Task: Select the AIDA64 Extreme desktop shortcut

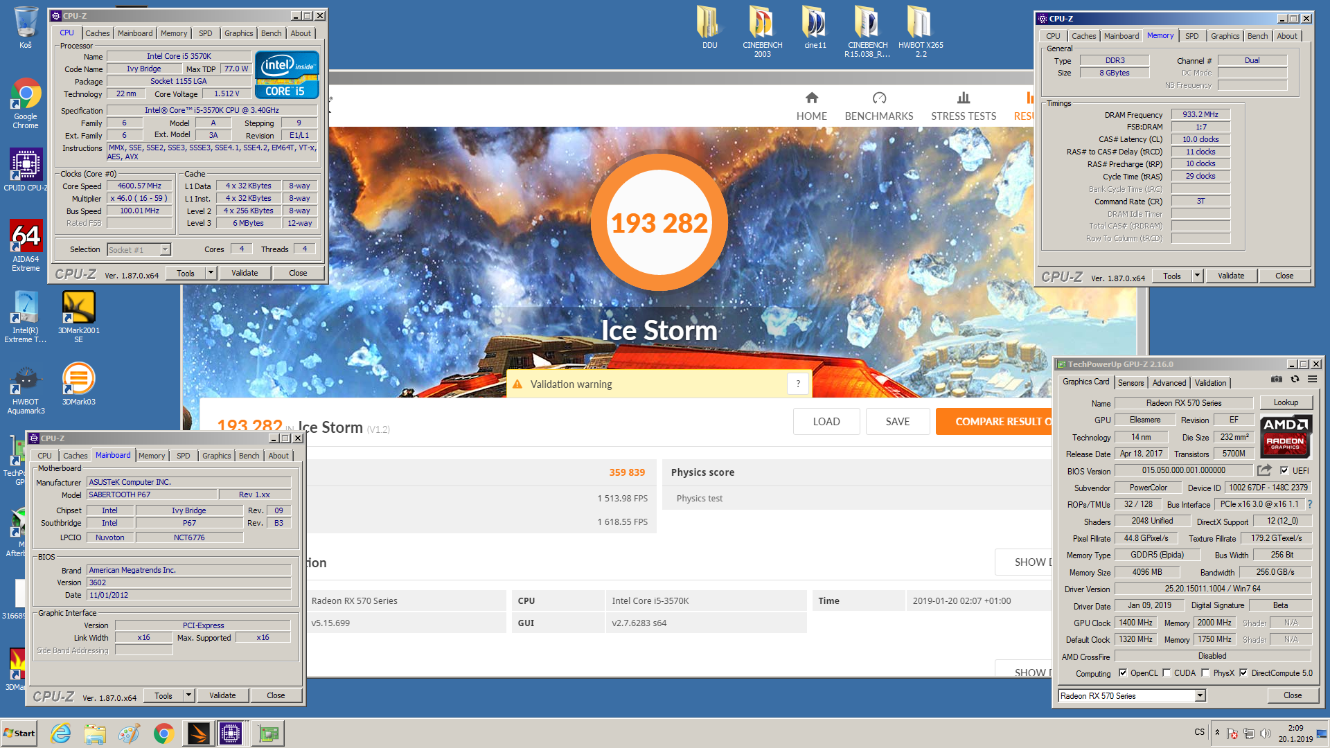Action: pos(26,245)
